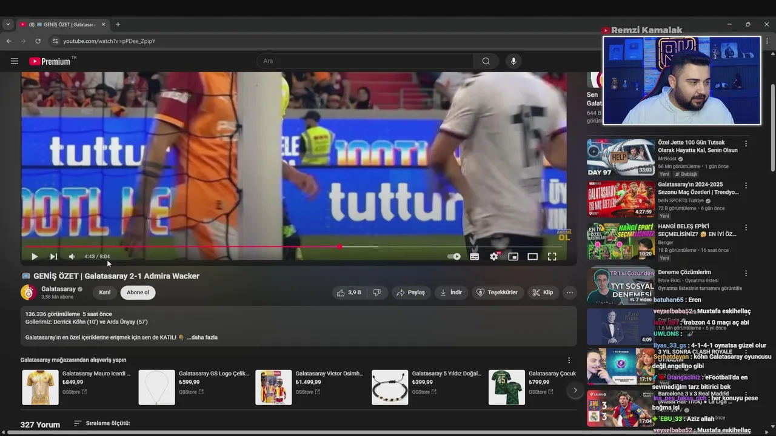Expand description with ...daha fazla
The width and height of the screenshot is (776, 436).
[202, 337]
